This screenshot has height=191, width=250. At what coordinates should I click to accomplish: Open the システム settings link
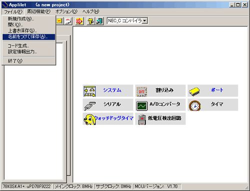click(x=112, y=90)
